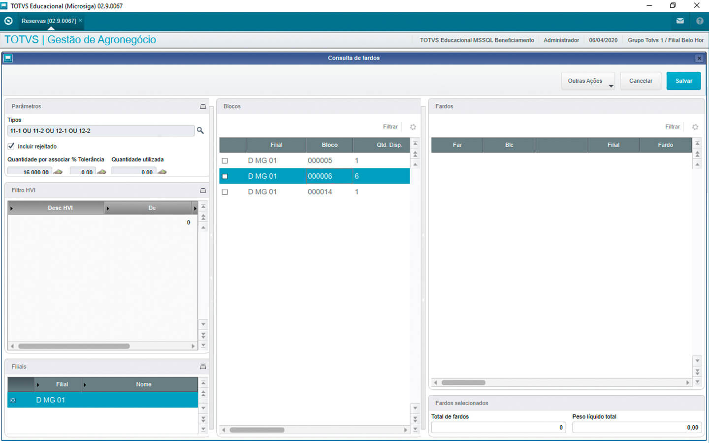Open the help question mark icon

700,21
